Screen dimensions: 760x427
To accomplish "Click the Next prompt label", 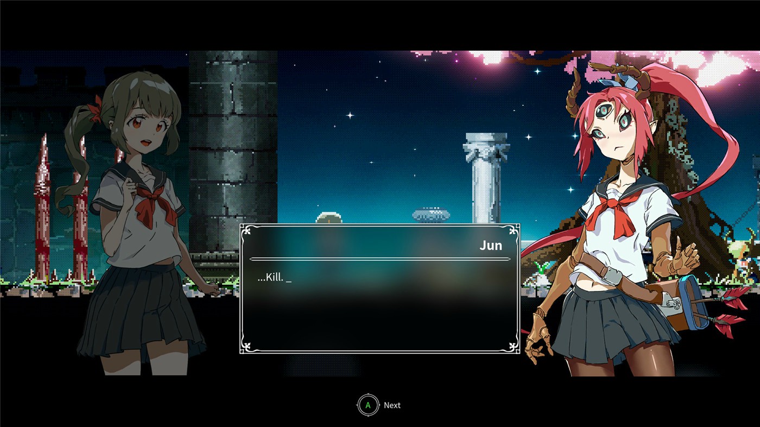I will (391, 405).
